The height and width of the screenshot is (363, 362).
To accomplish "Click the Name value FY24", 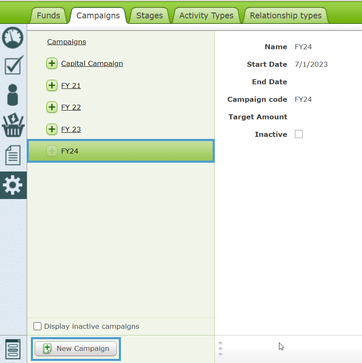I will pyautogui.click(x=303, y=47).
